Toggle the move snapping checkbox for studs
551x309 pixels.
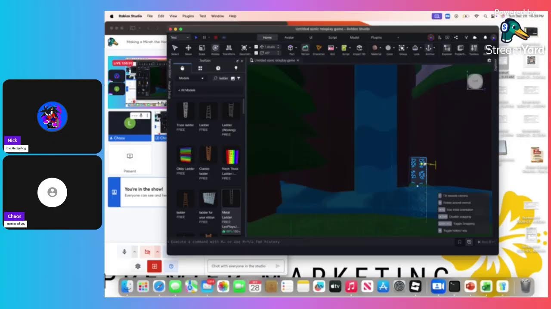(x=256, y=47)
